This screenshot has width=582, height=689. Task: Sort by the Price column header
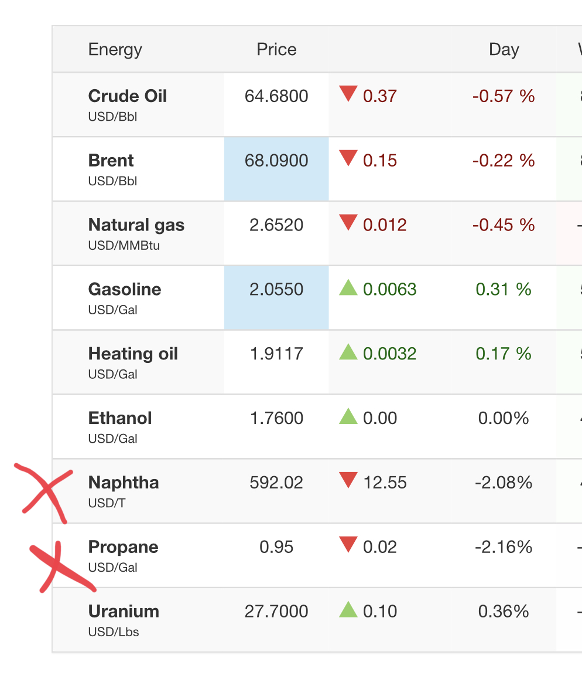pos(276,50)
